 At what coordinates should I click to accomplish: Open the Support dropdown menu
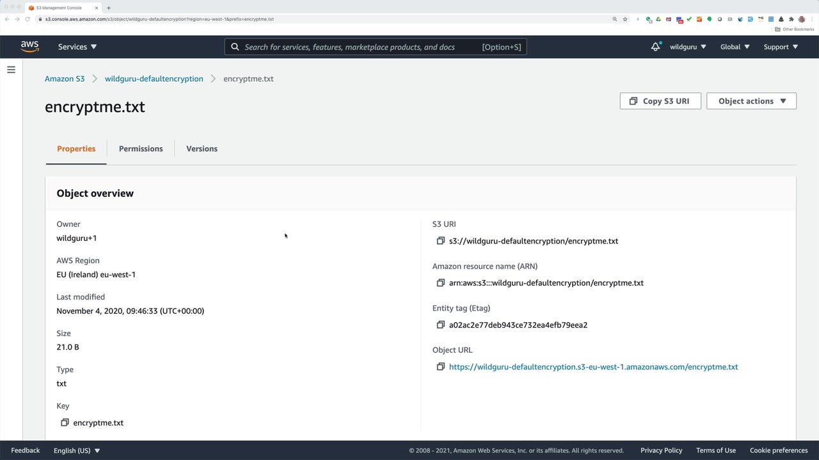click(781, 47)
